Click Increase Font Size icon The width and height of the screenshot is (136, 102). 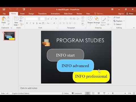pos(48,19)
